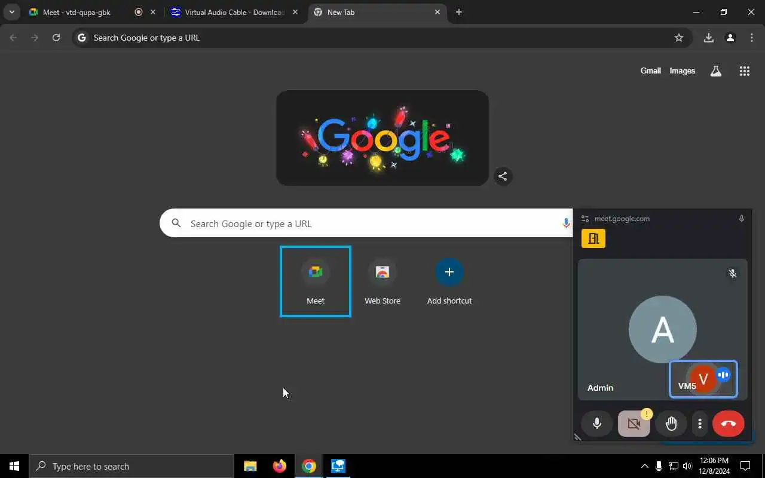Screen dimensions: 765x478
Task: Open the Chrome three-dot menu
Action: coord(752,38)
